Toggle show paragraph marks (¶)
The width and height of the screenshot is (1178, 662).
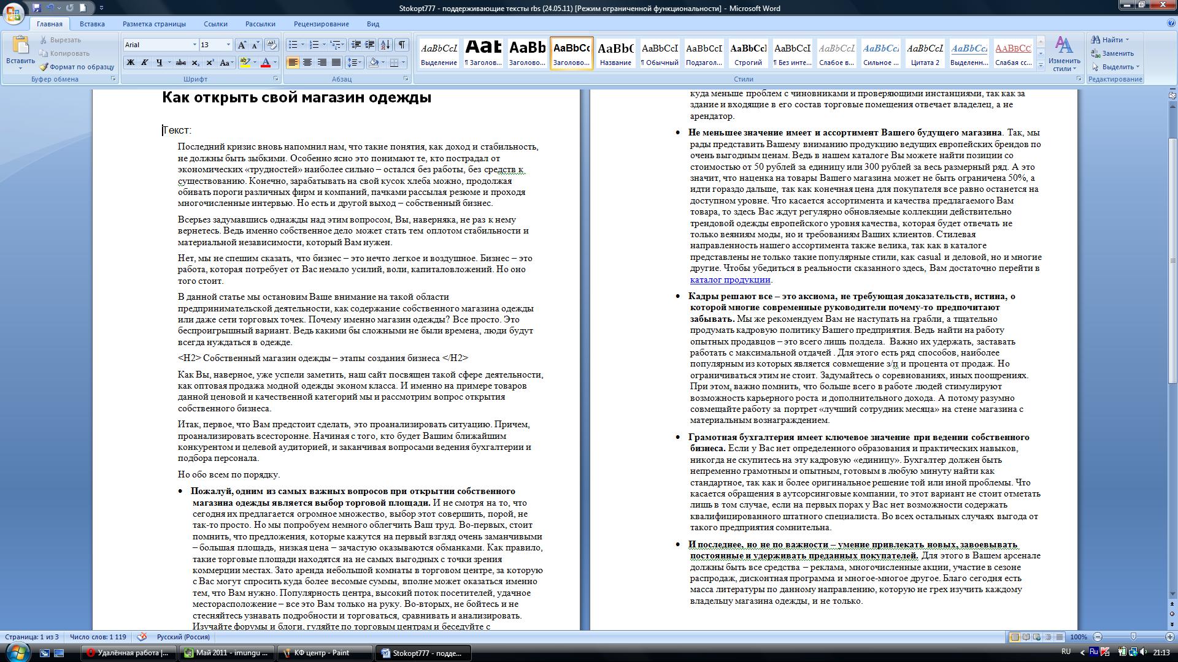point(402,45)
